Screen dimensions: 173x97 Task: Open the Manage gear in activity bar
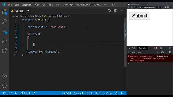pos(5,86)
